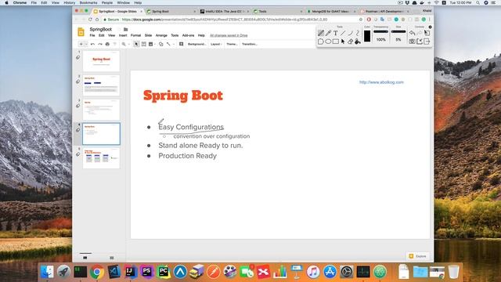Switch to the IntelliJ IDEA browser tab
Image resolution: width=501 pixels, height=282 pixels.
click(224, 11)
